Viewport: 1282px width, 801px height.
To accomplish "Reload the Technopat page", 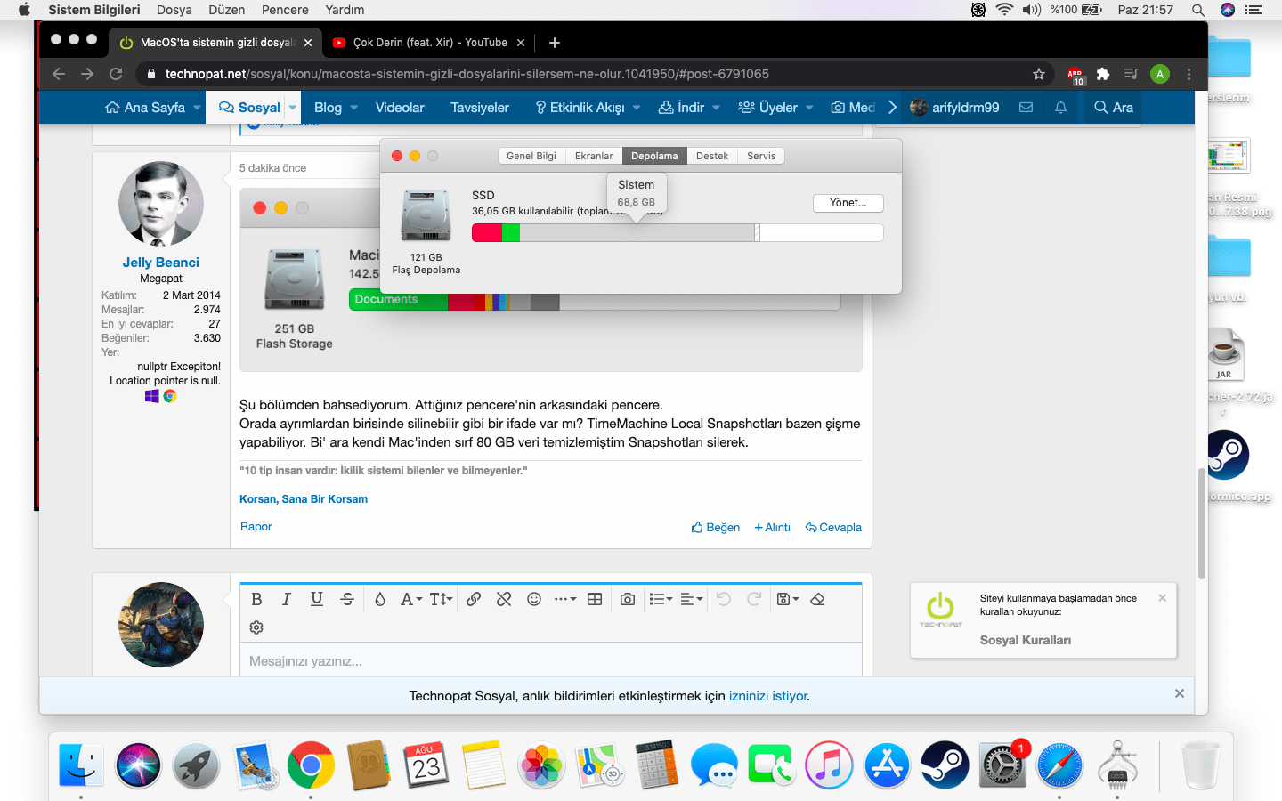I will click(116, 74).
